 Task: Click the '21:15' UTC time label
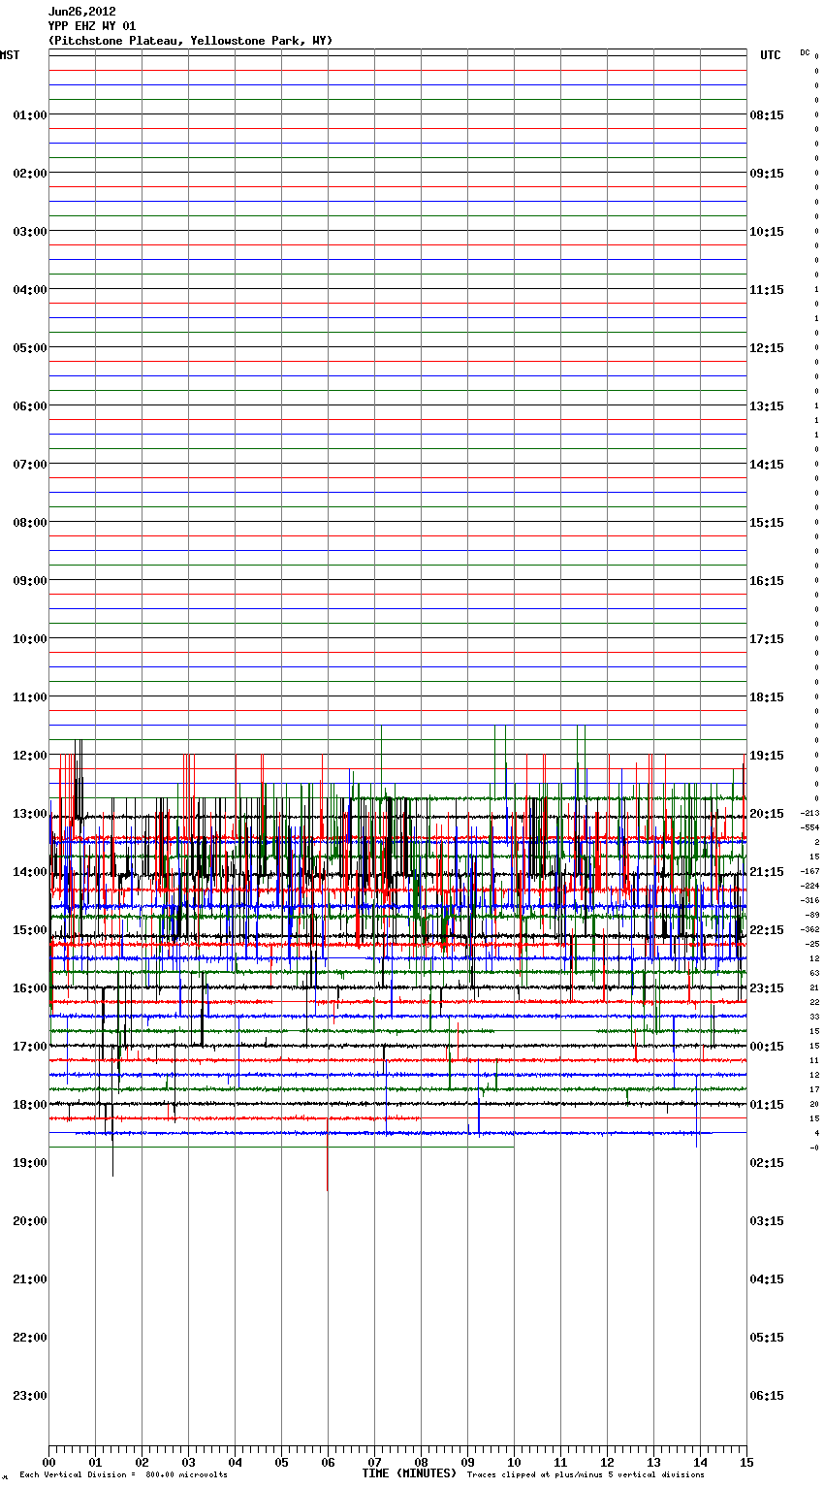767,872
